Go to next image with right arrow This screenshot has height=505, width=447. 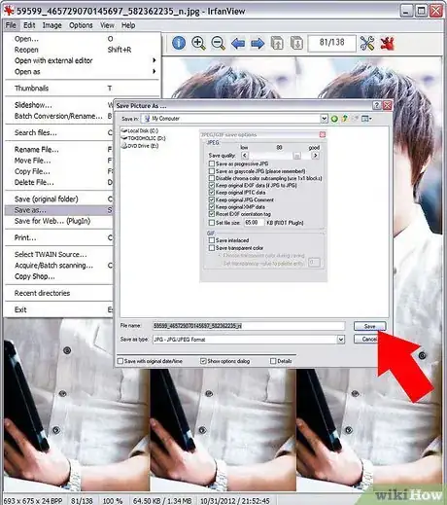pos(258,43)
